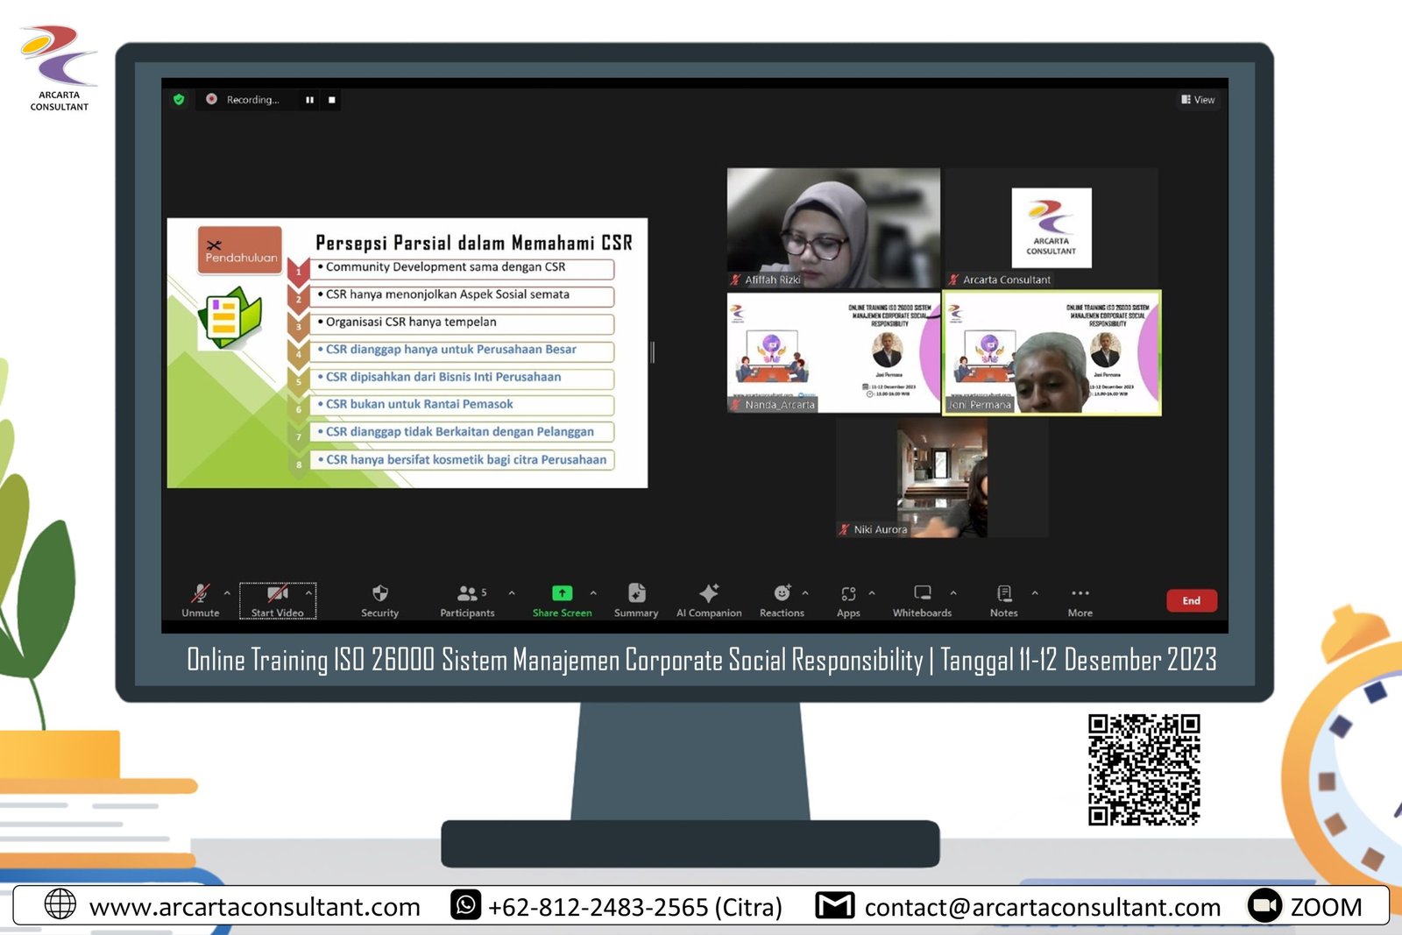Open the View layout menu
The height and width of the screenshot is (935, 1402).
pyautogui.click(x=1198, y=100)
